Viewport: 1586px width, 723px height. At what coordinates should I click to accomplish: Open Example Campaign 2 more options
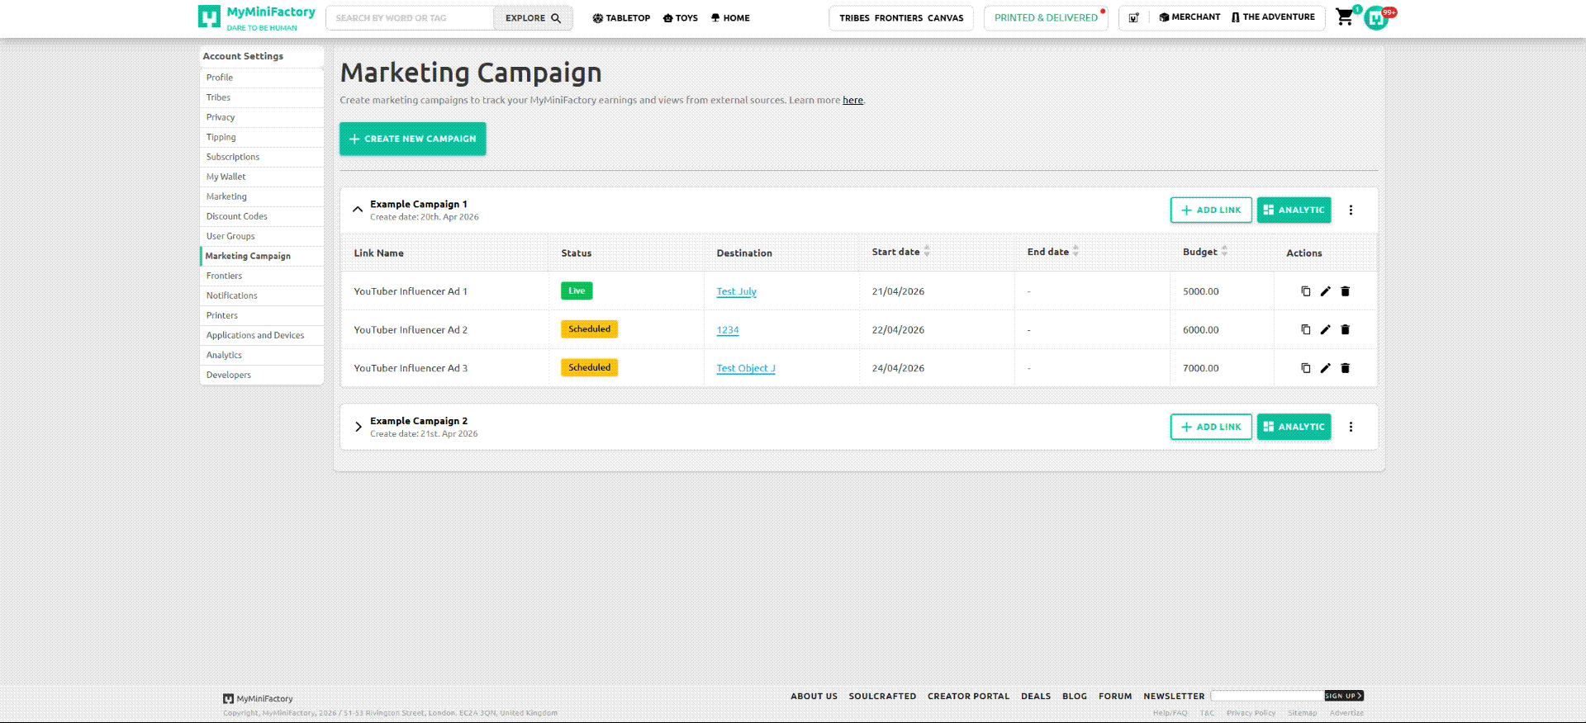(1351, 427)
